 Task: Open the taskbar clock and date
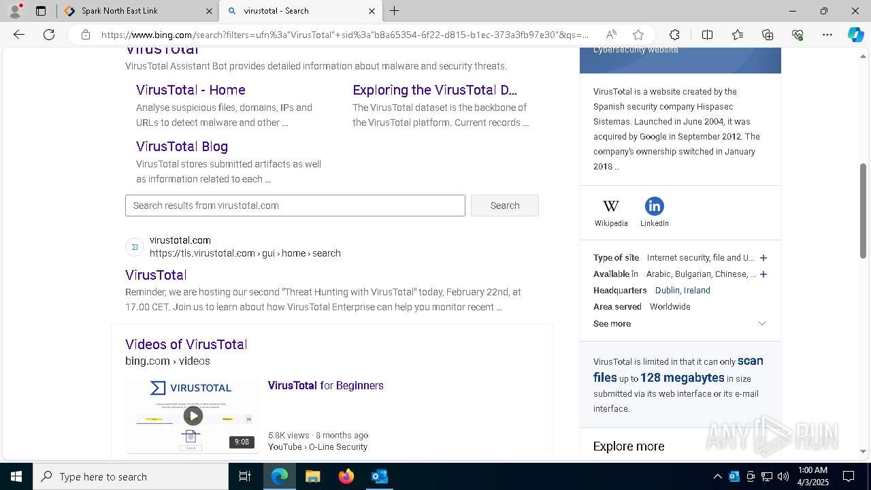pos(812,476)
